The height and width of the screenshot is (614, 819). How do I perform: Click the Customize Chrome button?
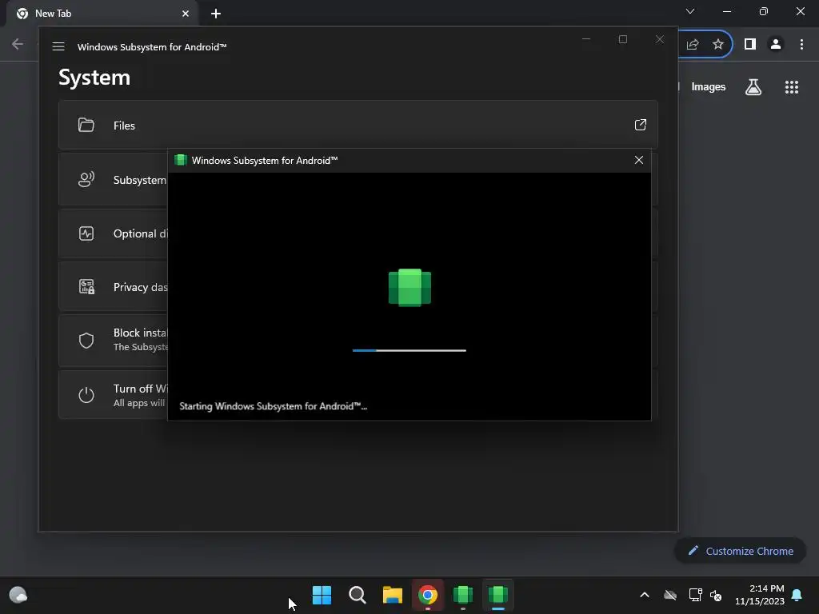(740, 551)
